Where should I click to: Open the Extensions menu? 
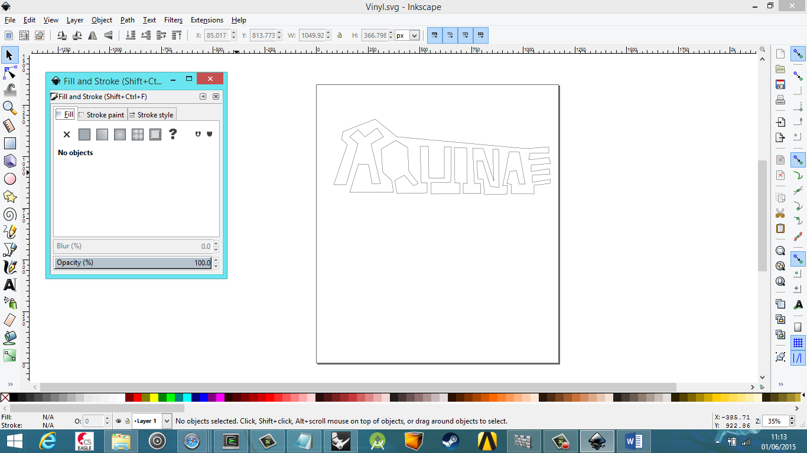[207, 20]
